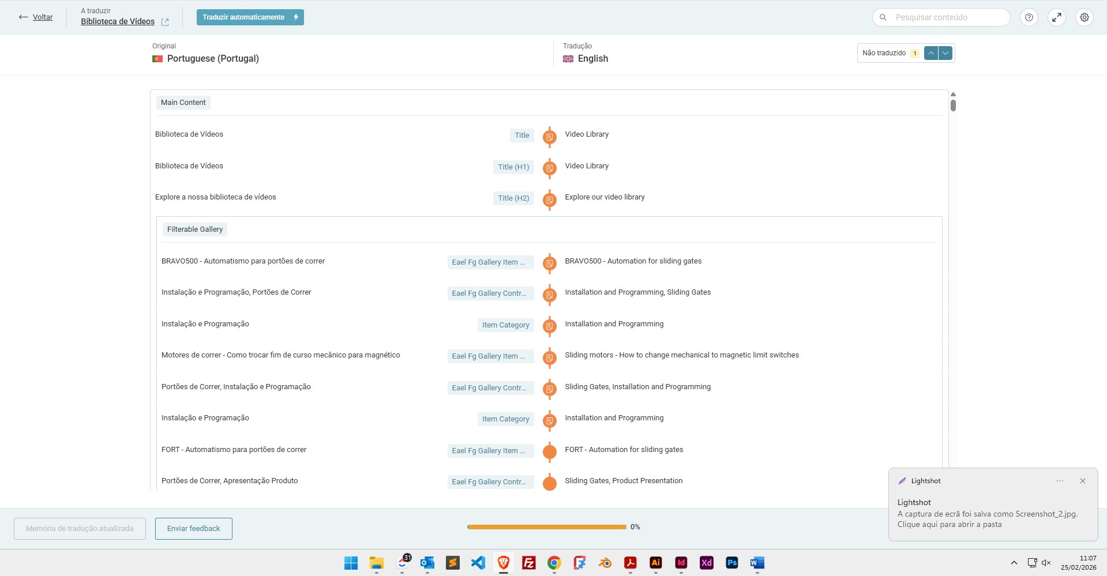Go to next untranslated segment arrow
Viewport: 1107px width, 576px height.
tap(945, 53)
